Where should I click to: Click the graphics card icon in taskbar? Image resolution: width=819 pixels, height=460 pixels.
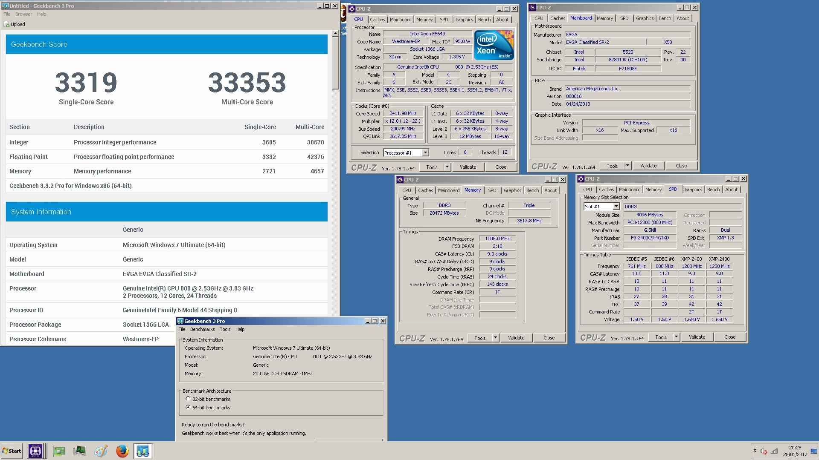point(58,451)
